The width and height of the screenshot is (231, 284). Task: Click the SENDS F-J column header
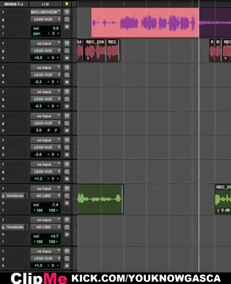click(14, 4)
